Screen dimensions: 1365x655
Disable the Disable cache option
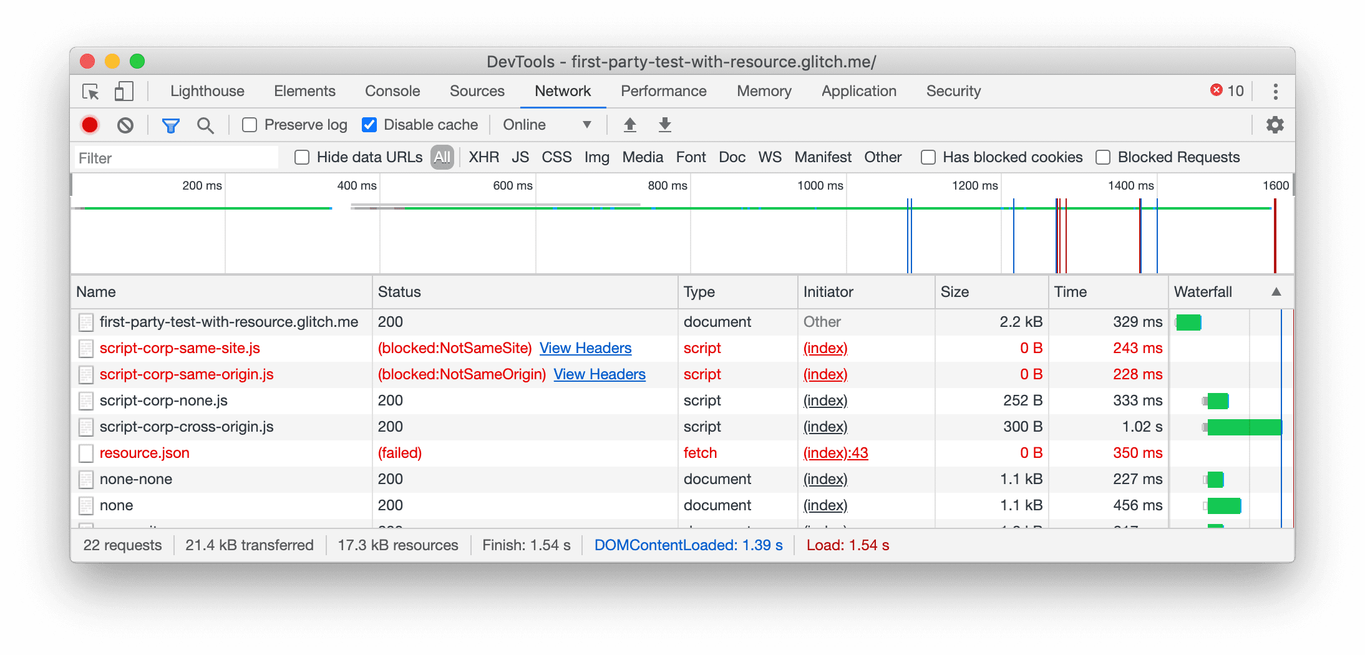370,125
